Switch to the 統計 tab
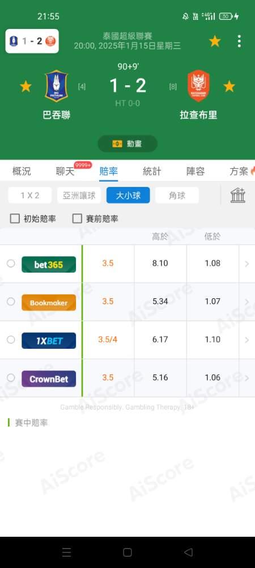The image size is (255, 568). click(152, 172)
